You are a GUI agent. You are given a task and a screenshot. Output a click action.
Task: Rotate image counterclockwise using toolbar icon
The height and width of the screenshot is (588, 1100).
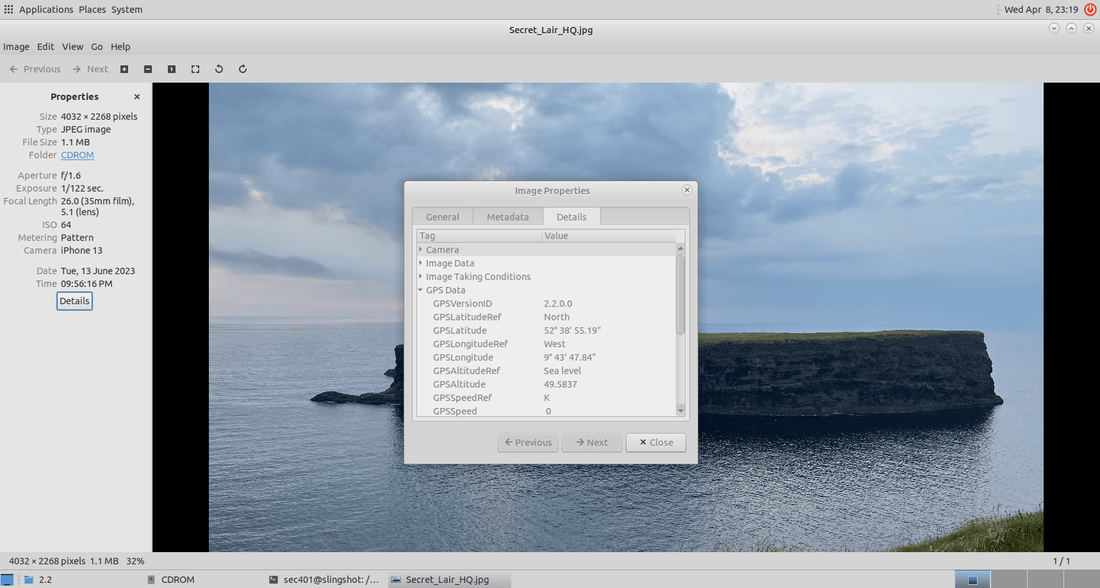219,69
